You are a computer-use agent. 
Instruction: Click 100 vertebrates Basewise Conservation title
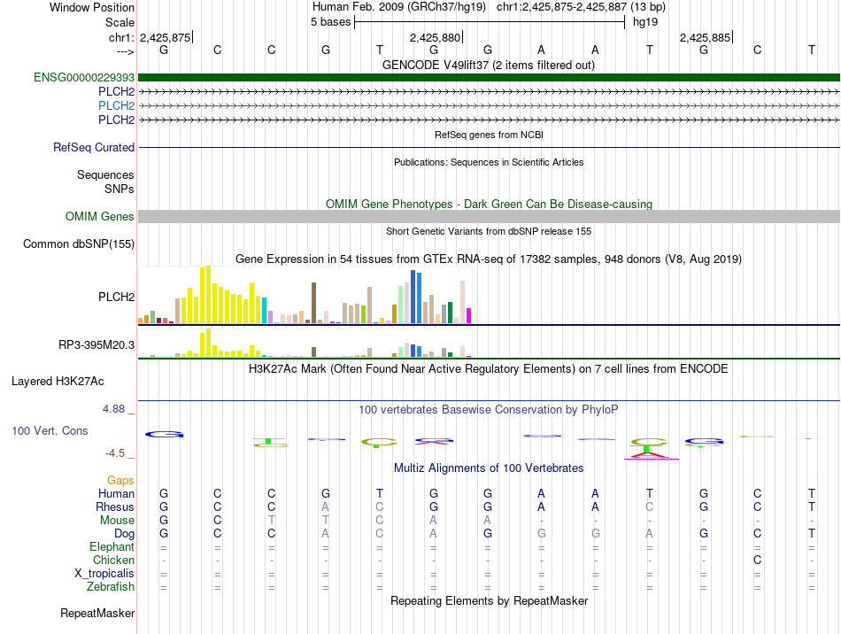pos(489,410)
